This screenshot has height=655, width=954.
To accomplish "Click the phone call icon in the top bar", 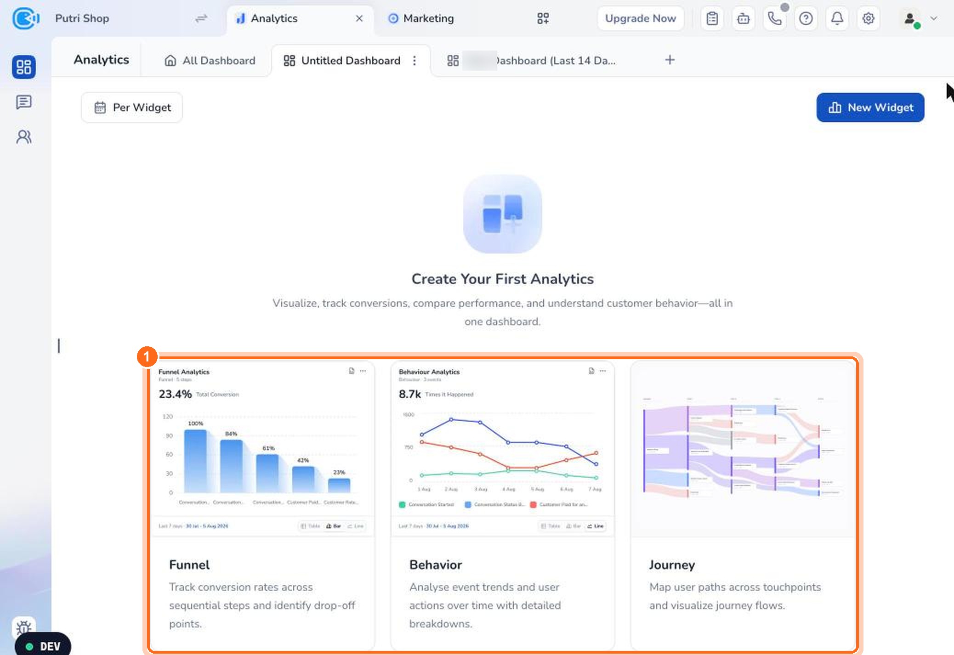I will (x=775, y=18).
